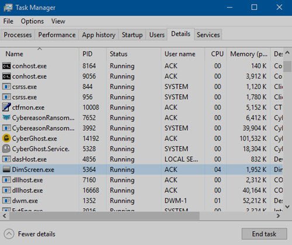Click the first conhost.exe console icon
The image size is (292, 245).
(6, 66)
